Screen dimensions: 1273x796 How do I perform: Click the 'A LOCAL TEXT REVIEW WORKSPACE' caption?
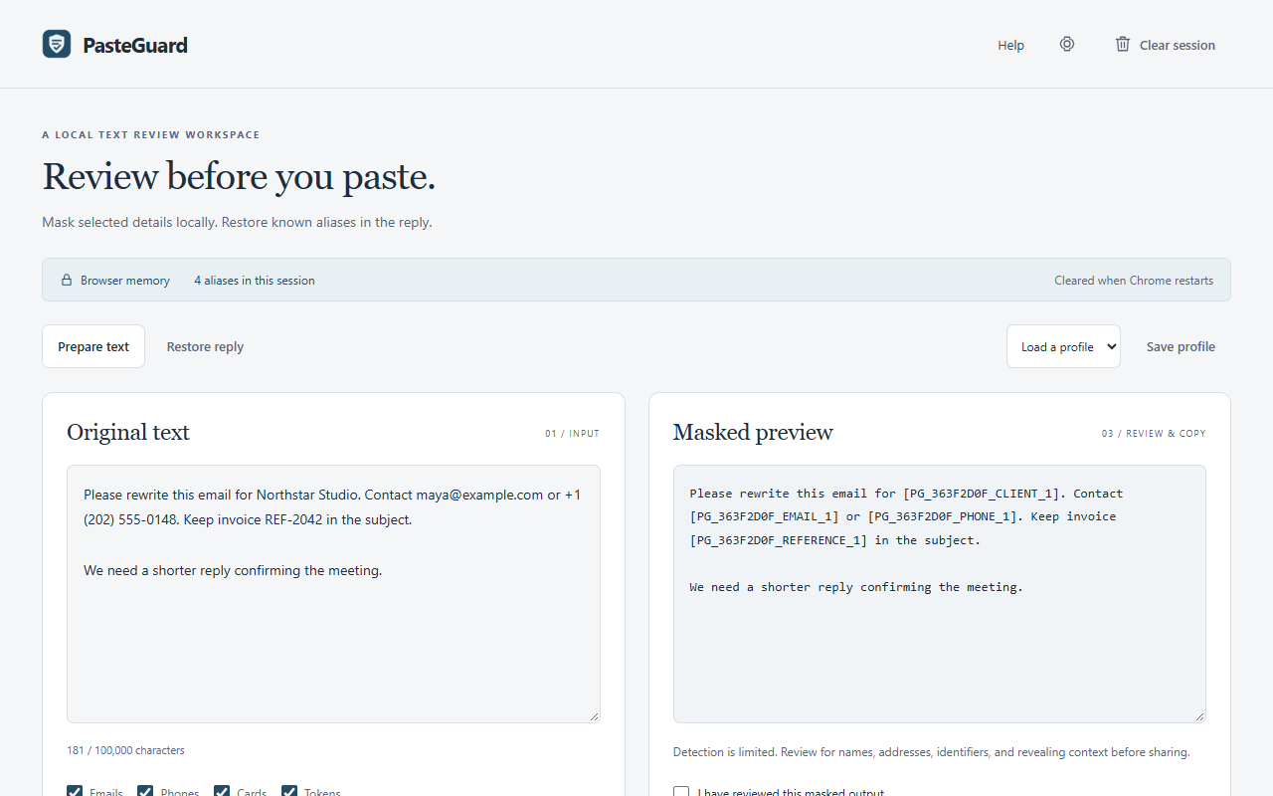click(151, 134)
